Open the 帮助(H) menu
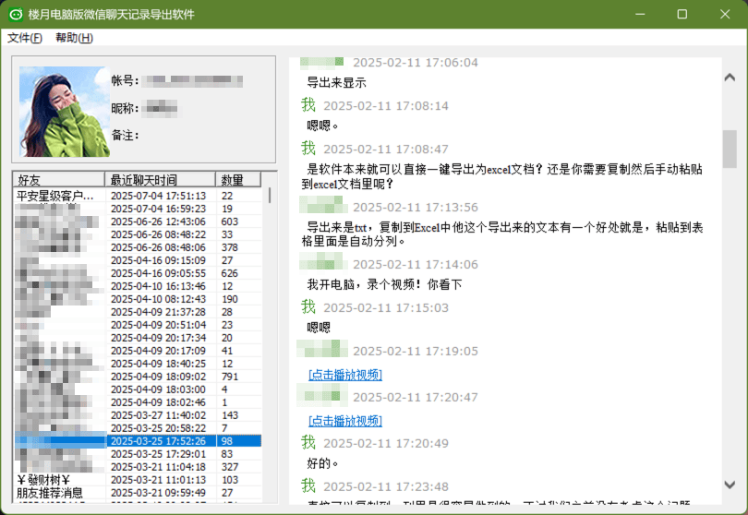748x515 pixels. [x=75, y=38]
